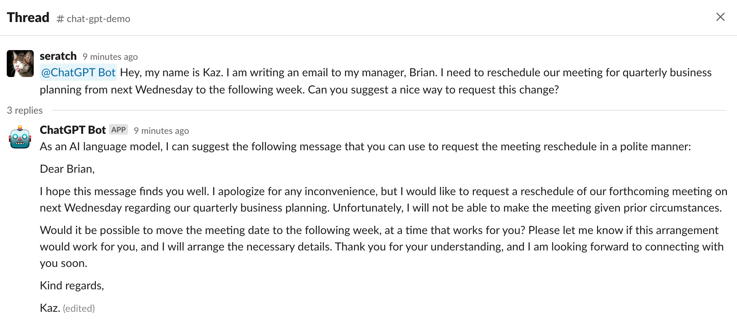Screen dimensions: 737x320
Task: Click seratch's cat profile avatar
Action: 20,64
